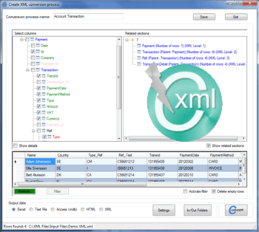Click the column icon beside Amount
The height and width of the screenshot is (232, 259).
pyautogui.click(x=44, y=107)
